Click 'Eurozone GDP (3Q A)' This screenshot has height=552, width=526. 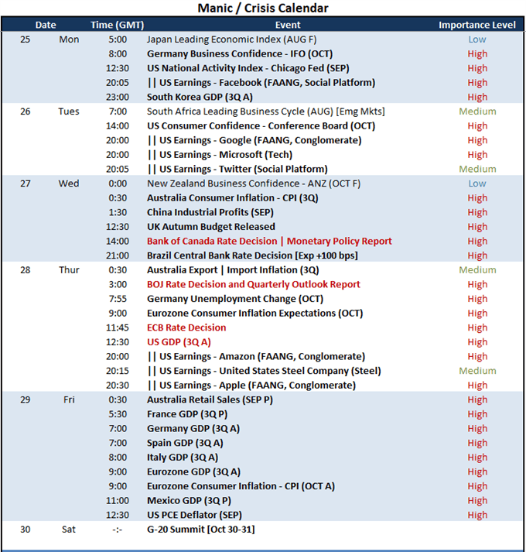193,472
